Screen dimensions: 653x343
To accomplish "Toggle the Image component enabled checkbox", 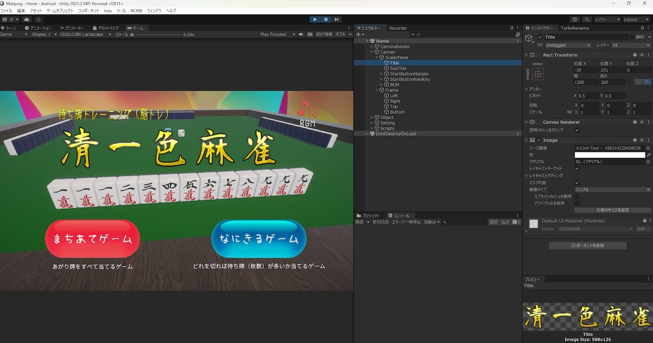I will [x=539, y=140].
